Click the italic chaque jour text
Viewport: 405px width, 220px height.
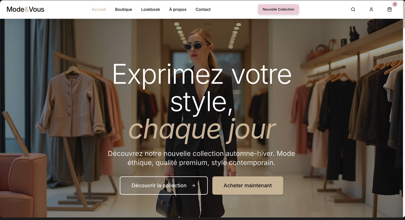pos(202,130)
